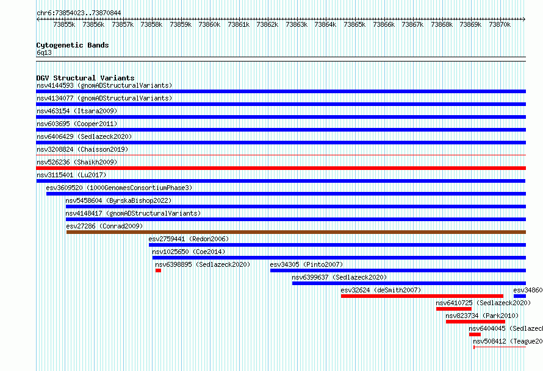The width and height of the screenshot is (543, 371).
Task: Click the nsv4144593 (gnomADStructuralVariants) label
Action: click(104, 85)
